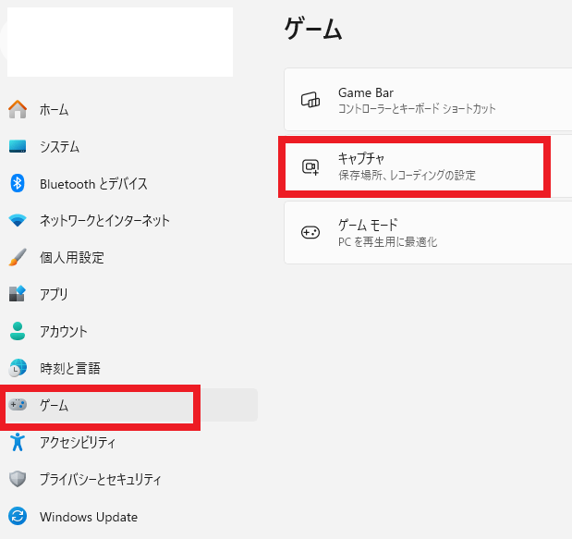
Task: Click the Windows Update sync icon
Action: (18, 517)
